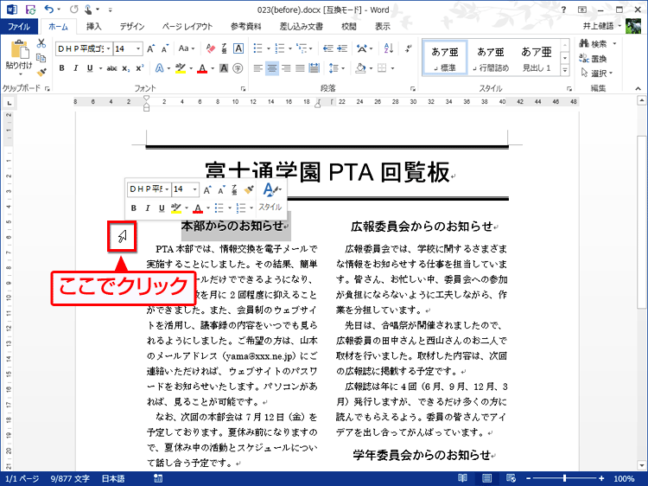
Task: Click the Paste icon in the clipboard group
Action: pos(19,49)
